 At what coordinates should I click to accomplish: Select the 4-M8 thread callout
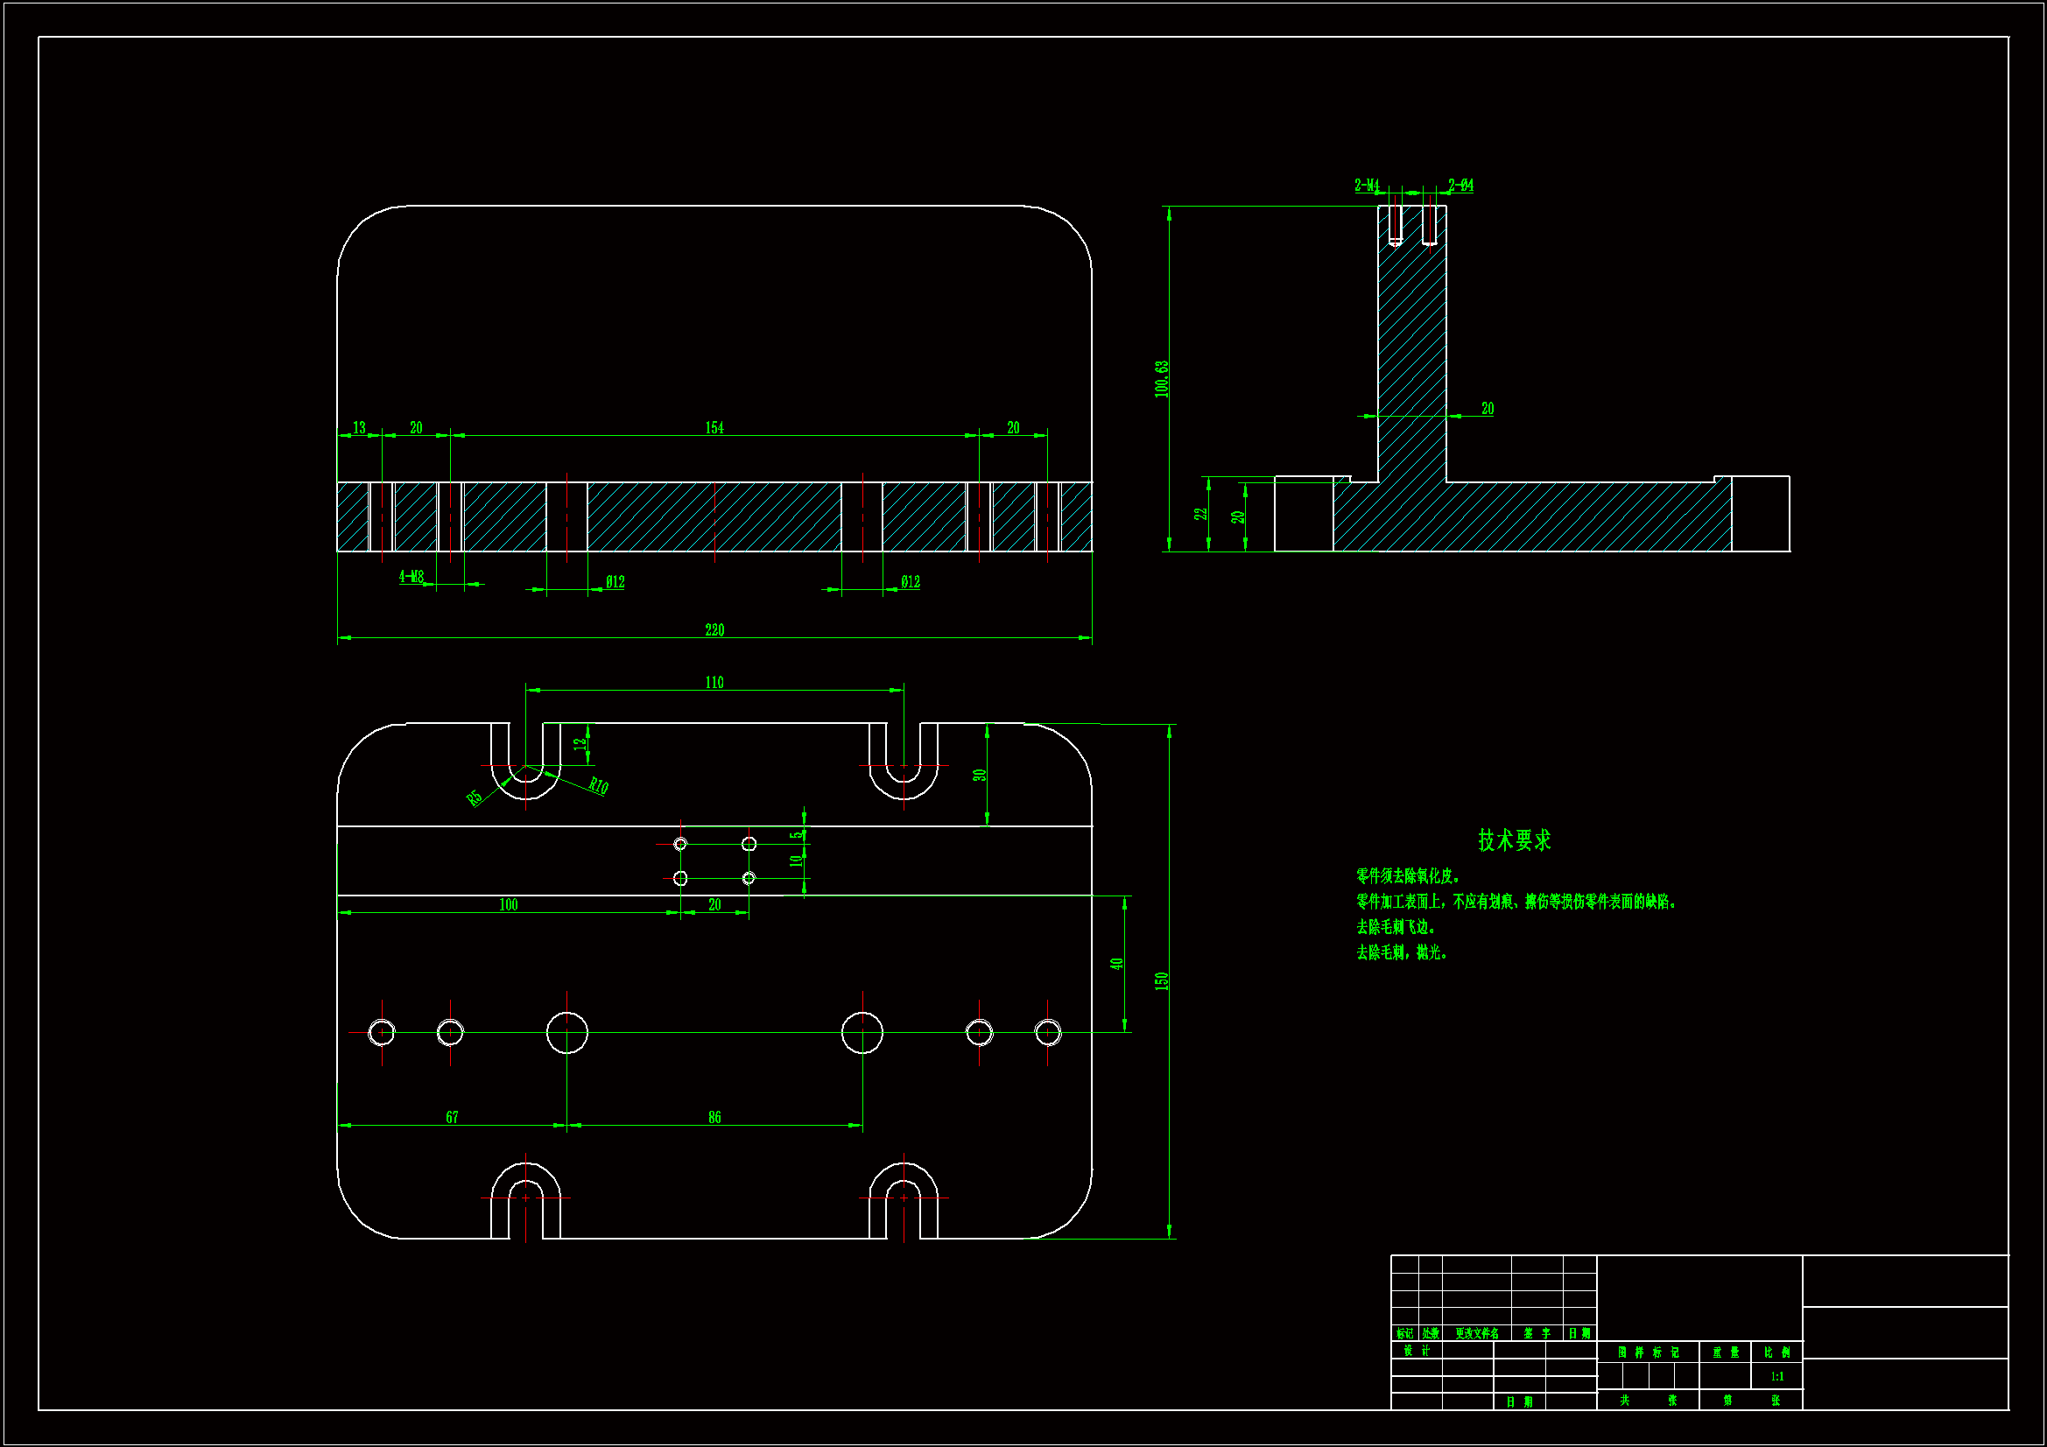[x=411, y=577]
